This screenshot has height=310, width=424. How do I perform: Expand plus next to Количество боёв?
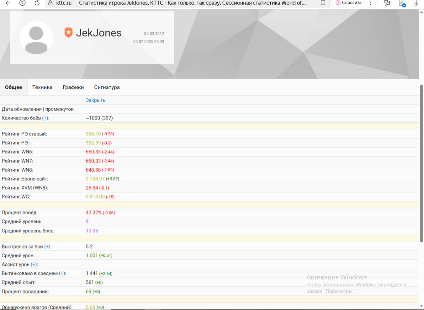point(45,118)
